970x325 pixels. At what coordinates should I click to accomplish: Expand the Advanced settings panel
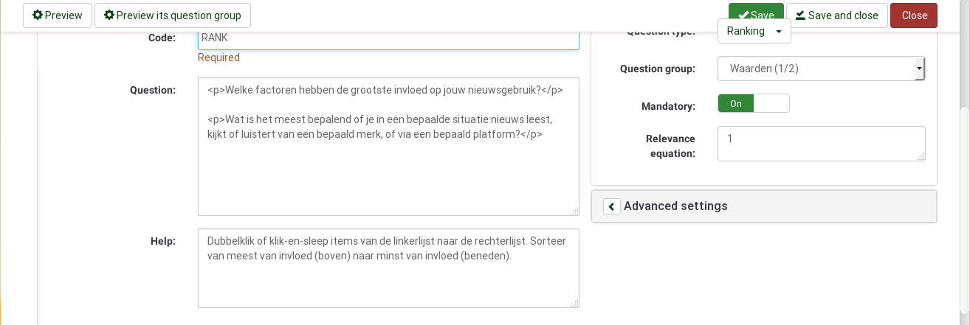(675, 206)
